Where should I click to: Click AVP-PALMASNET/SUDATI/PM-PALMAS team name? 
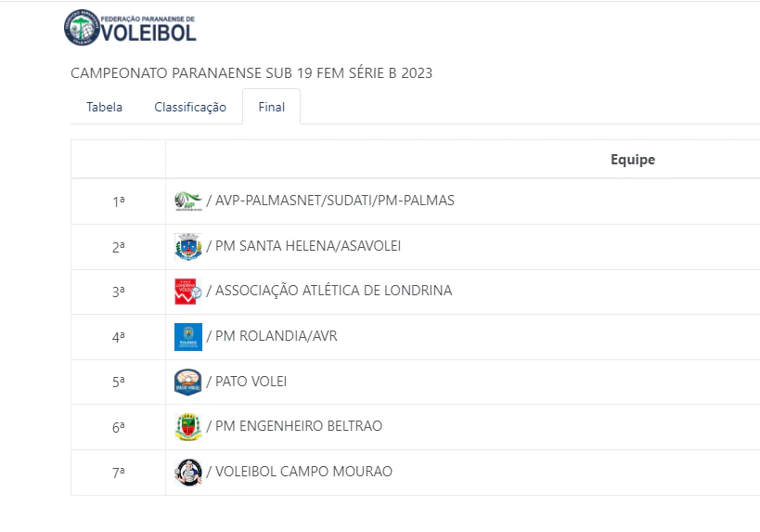(x=334, y=201)
